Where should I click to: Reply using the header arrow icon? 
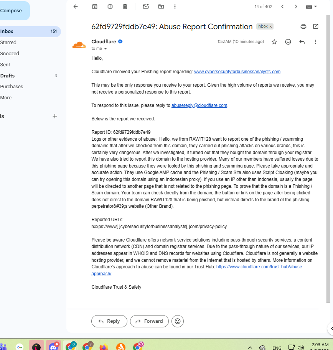click(x=302, y=42)
